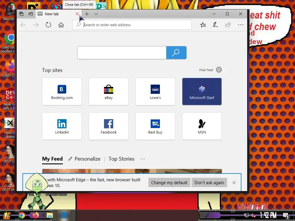295x221 pixels.
Task: Add notes with the pen icon
Action: tap(215, 25)
